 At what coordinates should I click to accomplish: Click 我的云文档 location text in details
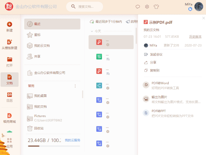pos(151,30)
